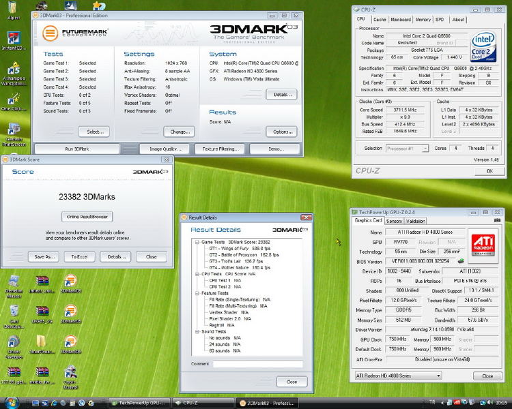
Task: Select the 3DMark shortcut beside Driver Sweeper row
Action: coord(70,345)
